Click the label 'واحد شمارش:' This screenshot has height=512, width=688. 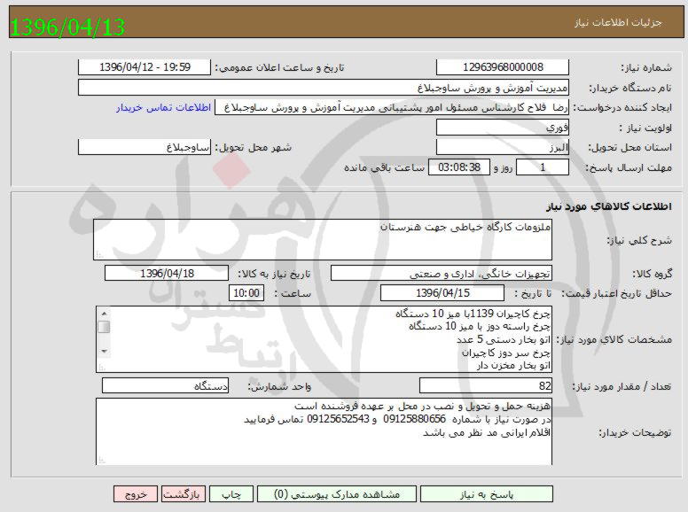(279, 386)
